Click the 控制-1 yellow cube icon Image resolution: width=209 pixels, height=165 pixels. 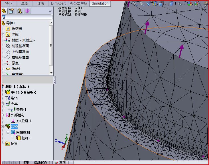coord(19,138)
